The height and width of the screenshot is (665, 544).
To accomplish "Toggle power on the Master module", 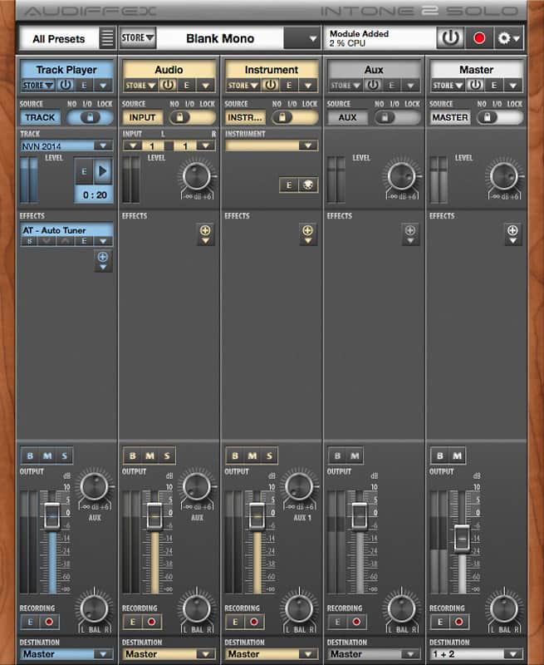I will 476,86.
